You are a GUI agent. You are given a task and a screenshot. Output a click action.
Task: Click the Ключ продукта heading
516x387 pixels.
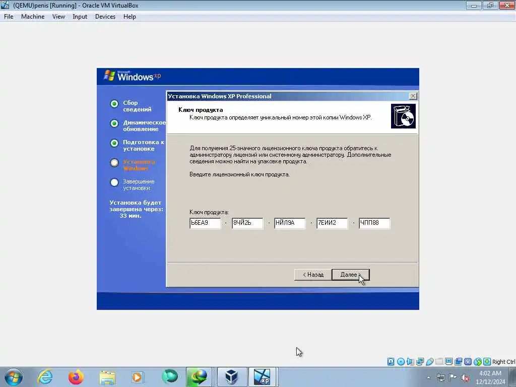pos(201,110)
